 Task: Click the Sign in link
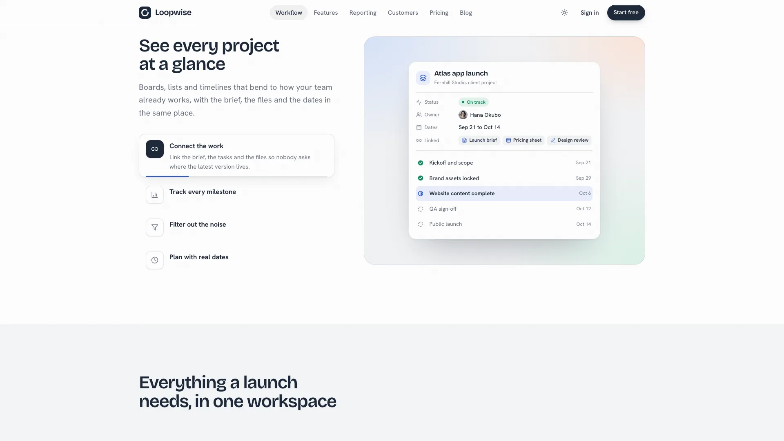[590, 13]
